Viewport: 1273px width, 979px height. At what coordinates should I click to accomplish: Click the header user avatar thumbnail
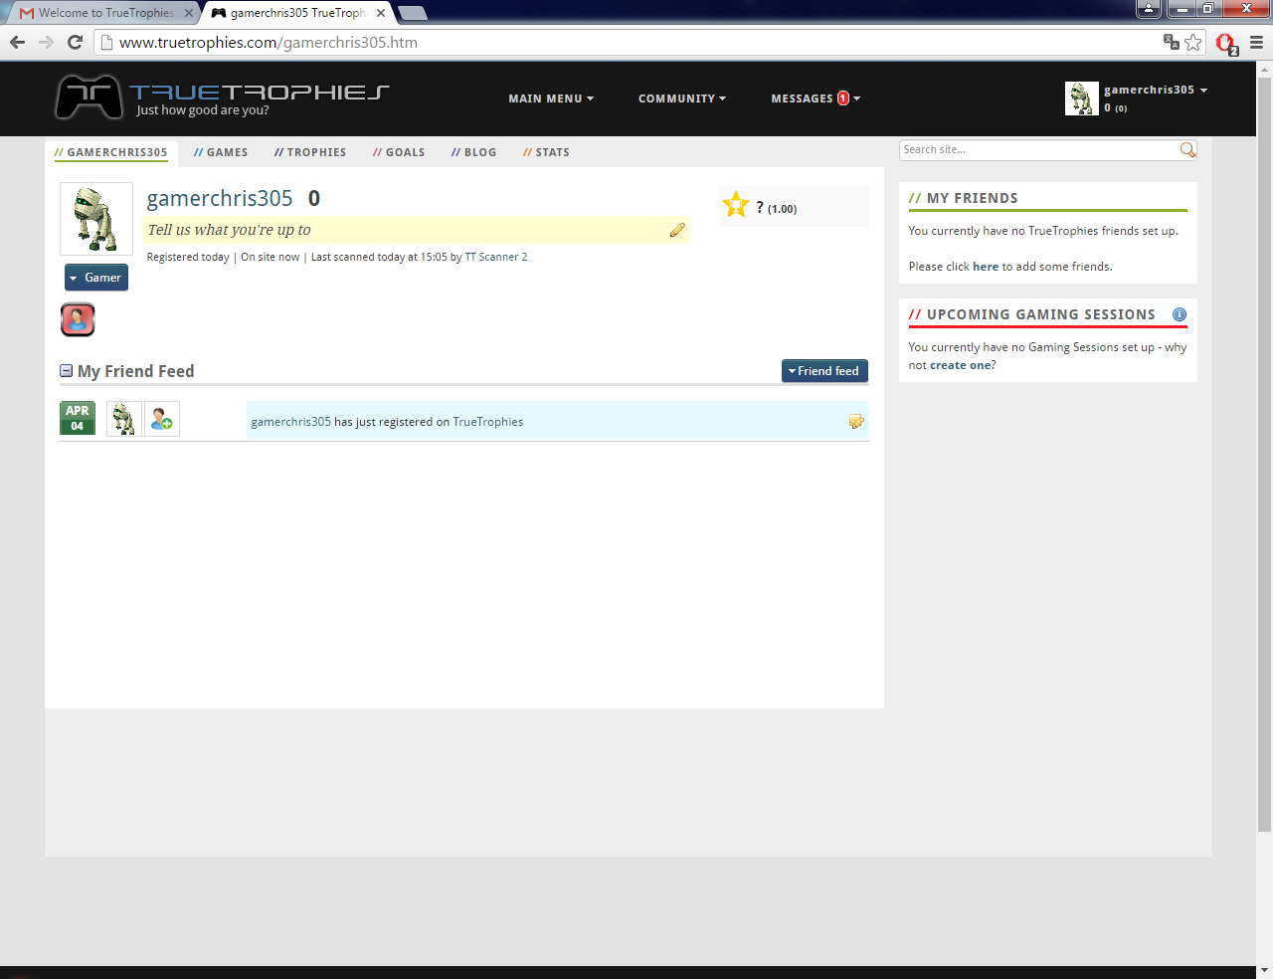coord(1082,98)
